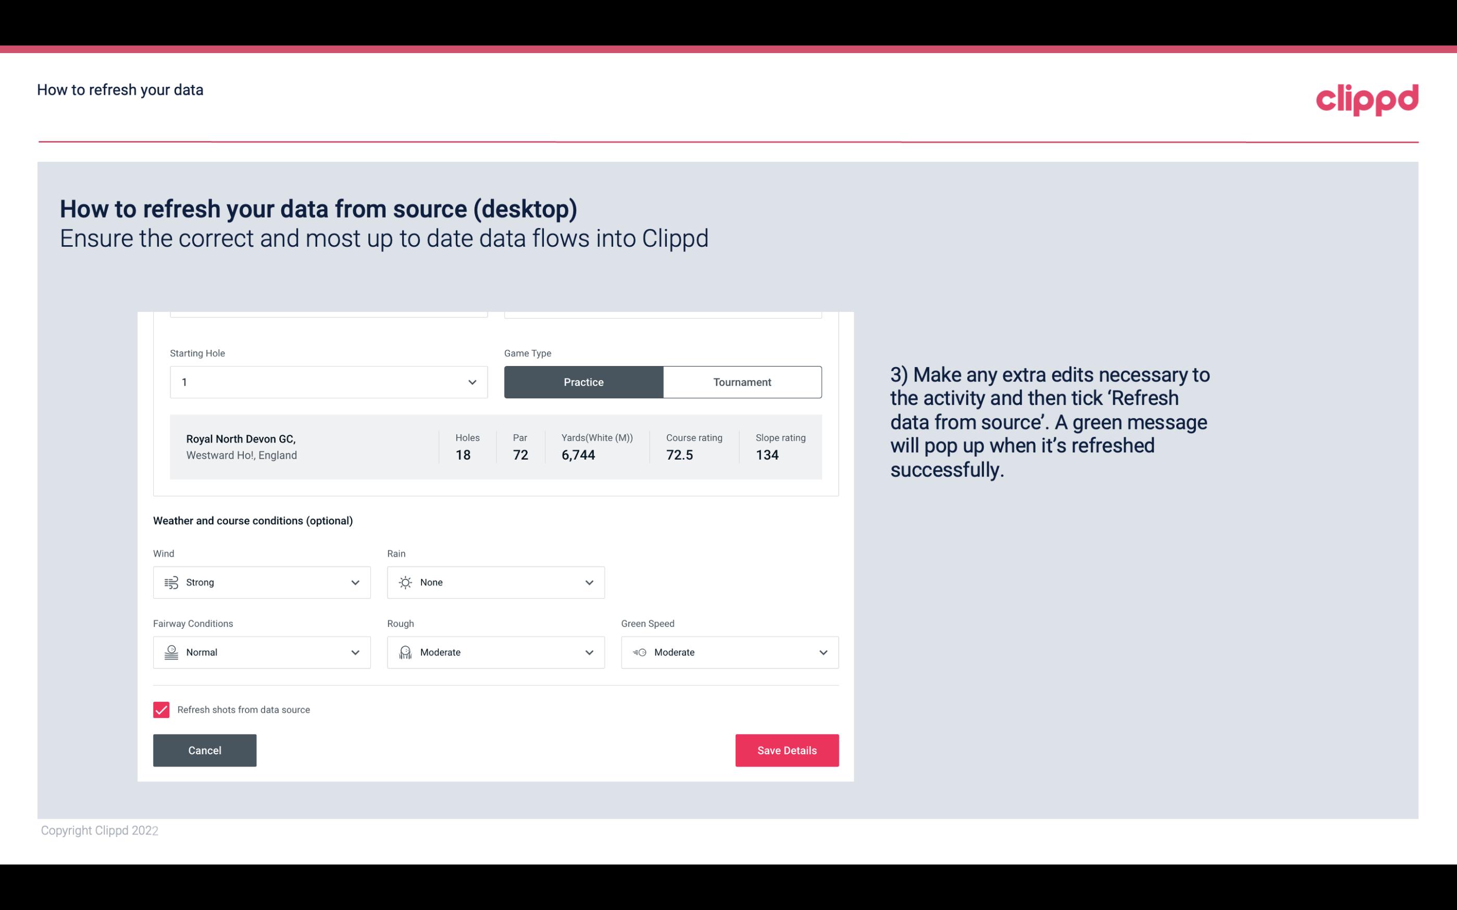Image resolution: width=1457 pixels, height=910 pixels.
Task: Click the rough conditions icon
Action: (x=405, y=652)
